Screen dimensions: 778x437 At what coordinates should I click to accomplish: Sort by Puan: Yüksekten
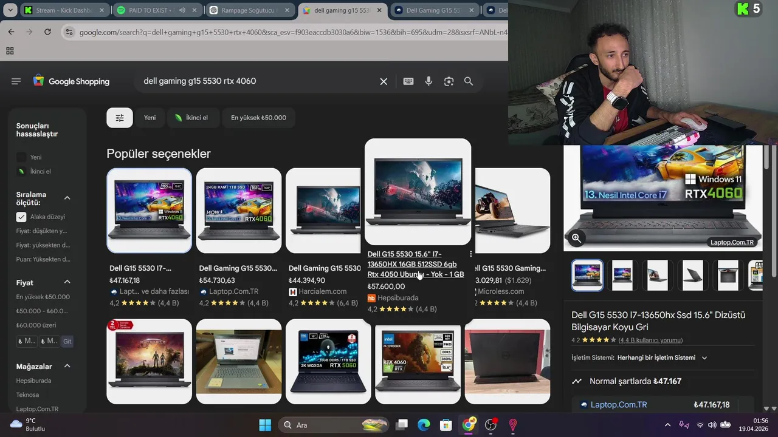click(43, 259)
